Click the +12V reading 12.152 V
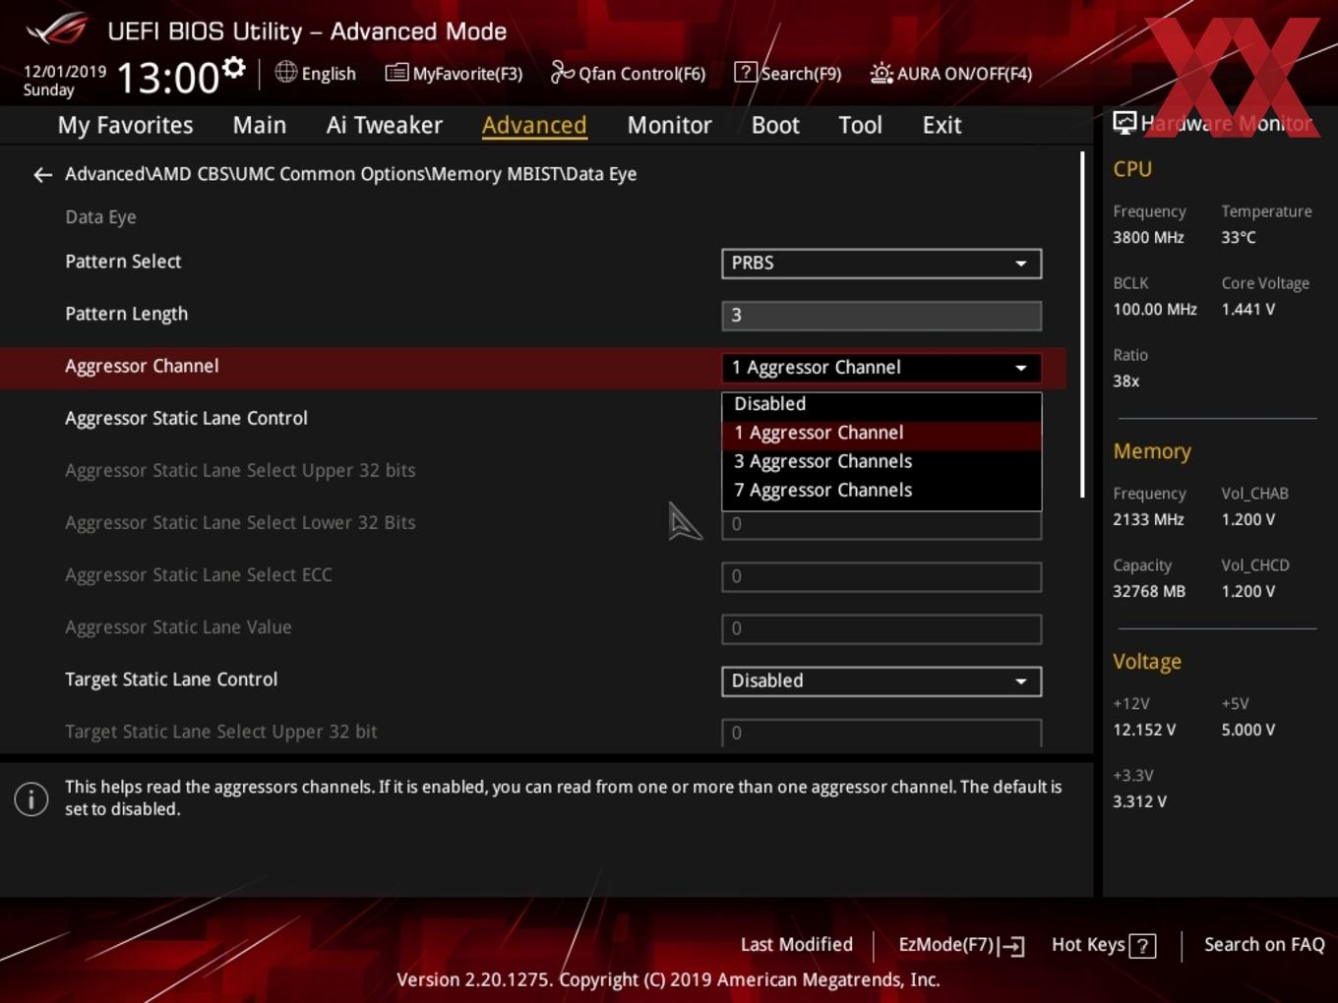This screenshot has height=1003, width=1338. [x=1144, y=730]
